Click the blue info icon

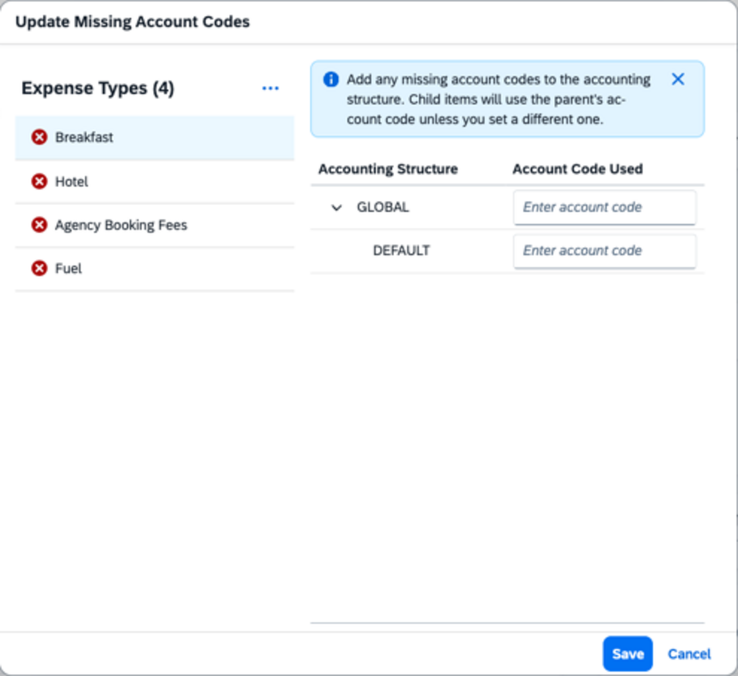(x=331, y=80)
